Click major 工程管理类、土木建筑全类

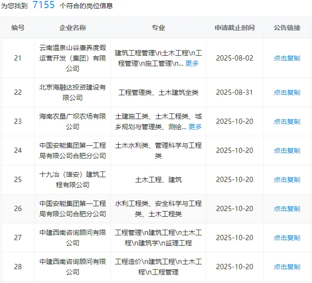click(x=159, y=92)
